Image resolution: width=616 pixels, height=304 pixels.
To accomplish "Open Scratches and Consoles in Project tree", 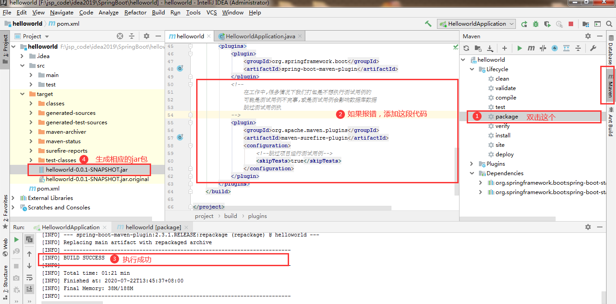I will click(x=59, y=208).
